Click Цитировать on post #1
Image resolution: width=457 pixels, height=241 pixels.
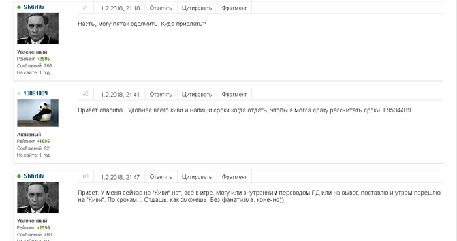tap(197, 8)
